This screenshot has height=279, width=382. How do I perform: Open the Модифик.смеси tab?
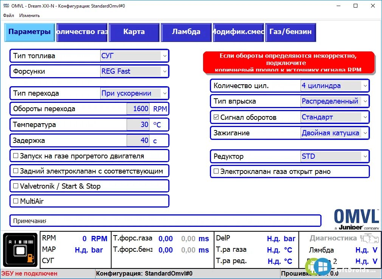coord(238,32)
